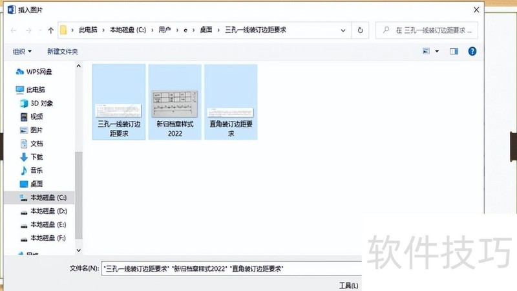This screenshot has height=291, width=517.
Task: Open 下载 folder in sidebar
Action: coord(32,156)
